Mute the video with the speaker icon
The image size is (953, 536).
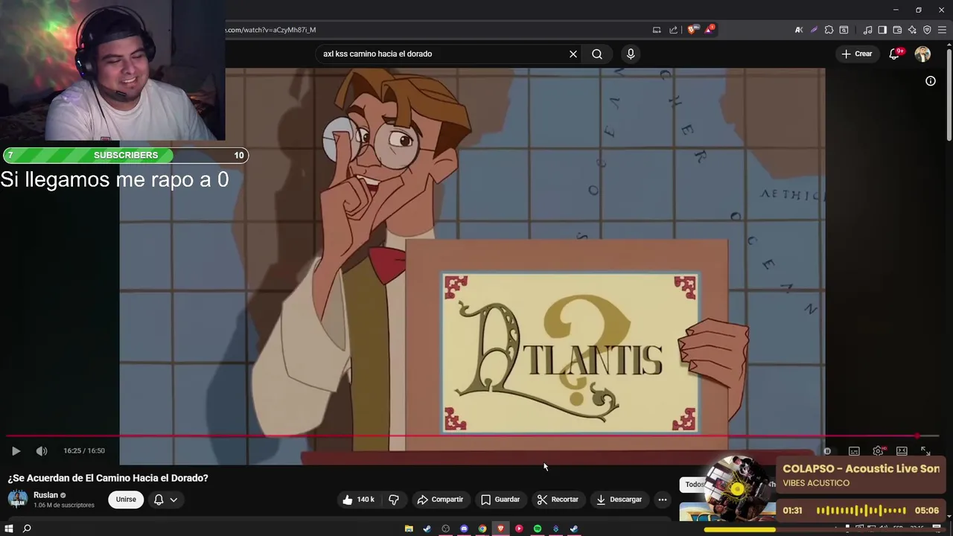click(42, 451)
